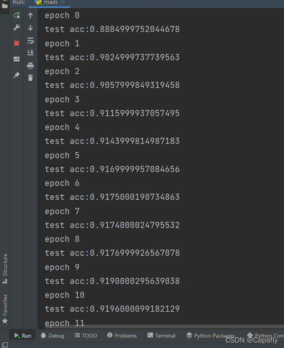Screen dimensions: 284x348
Task: Open the Structure tool window
Action: click(5, 269)
